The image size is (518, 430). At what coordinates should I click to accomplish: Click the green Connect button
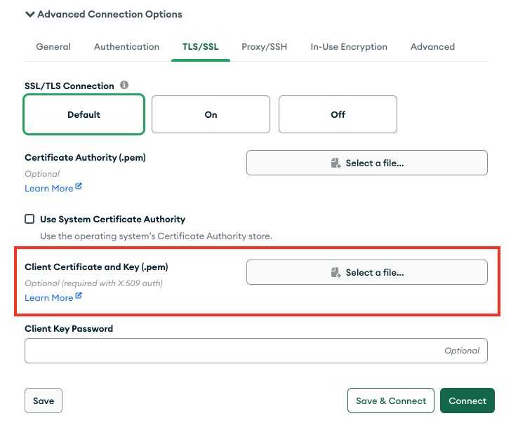point(467,401)
